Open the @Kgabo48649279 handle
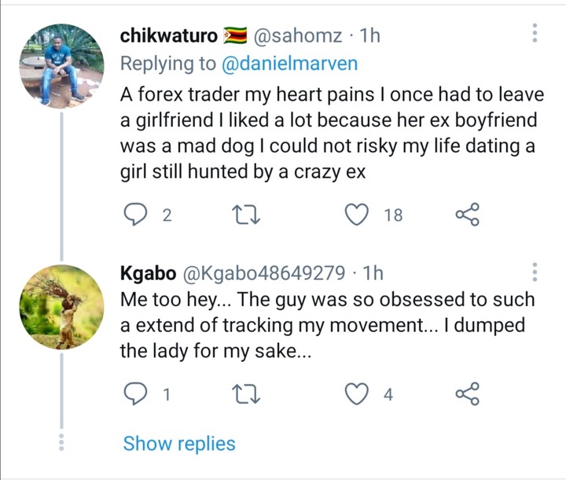 [264, 273]
